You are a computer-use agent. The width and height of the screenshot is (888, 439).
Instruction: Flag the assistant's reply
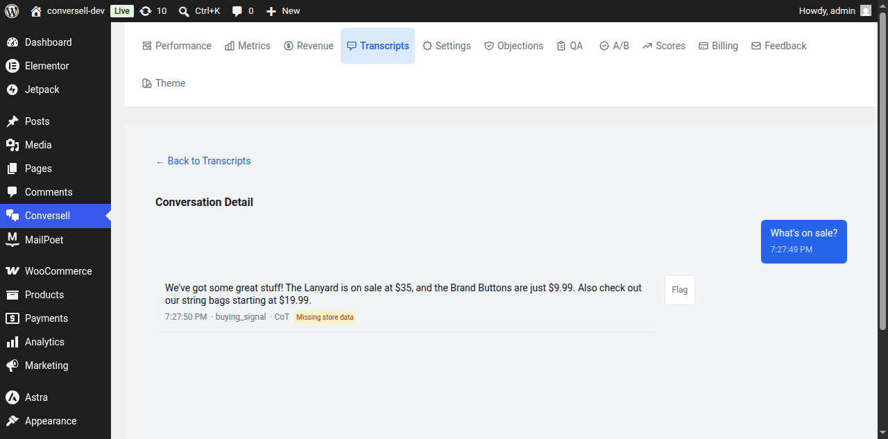680,290
